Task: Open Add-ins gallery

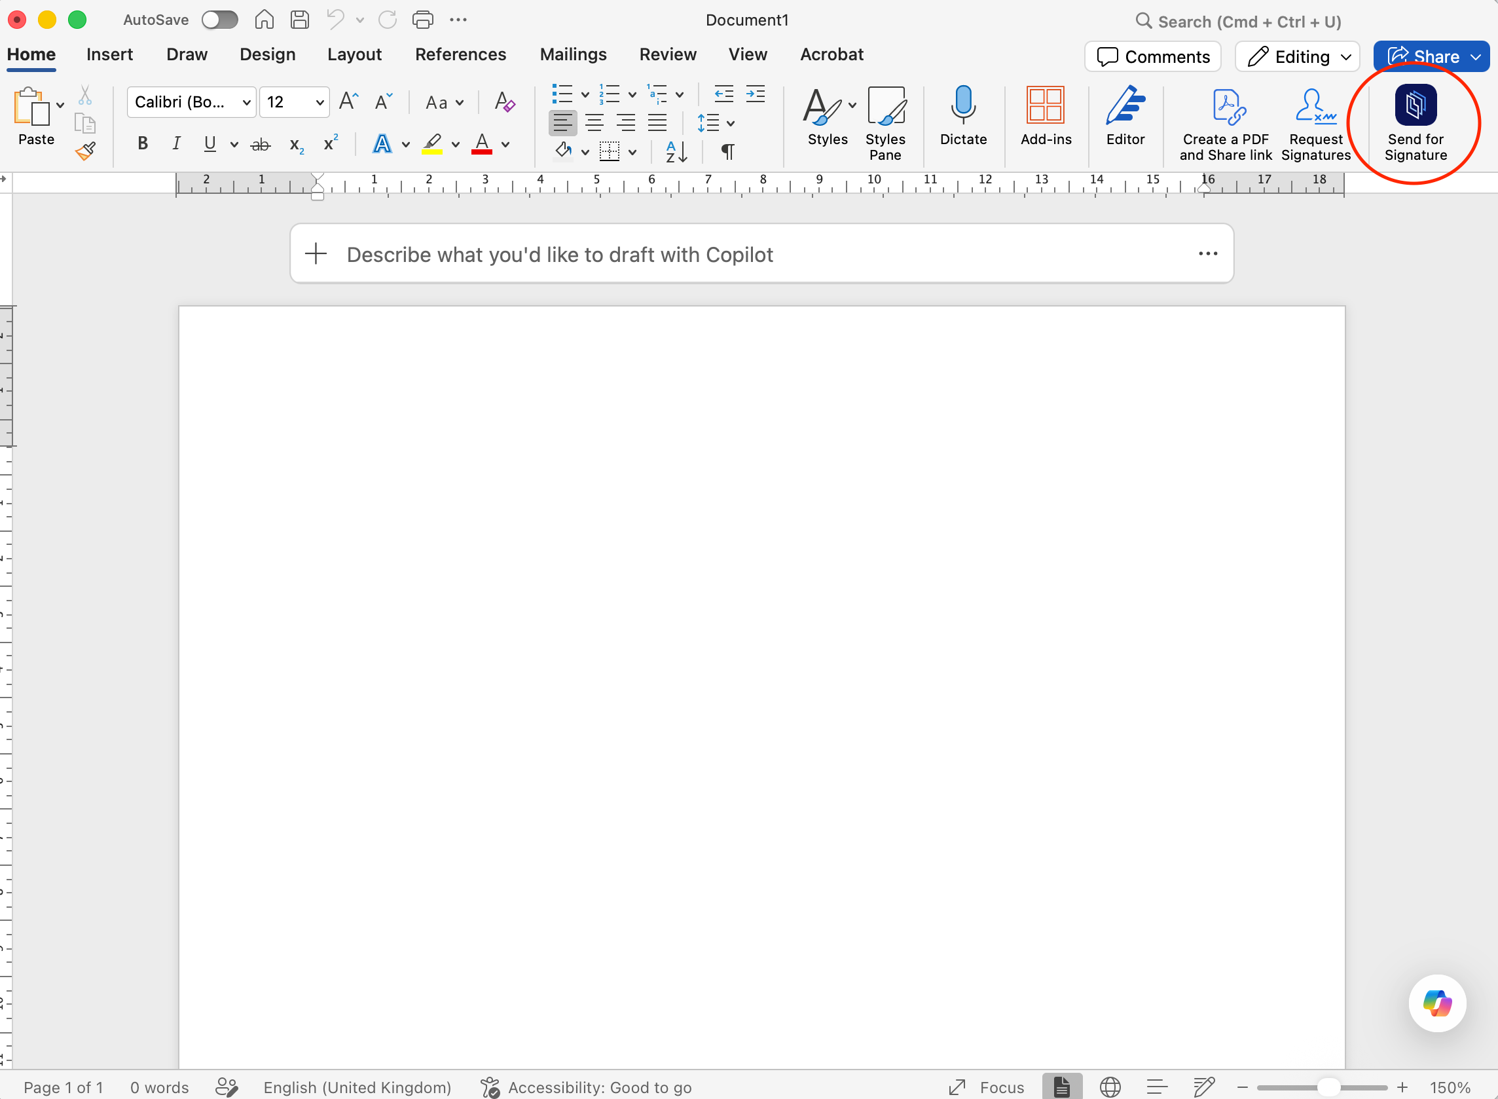Action: 1046,116
